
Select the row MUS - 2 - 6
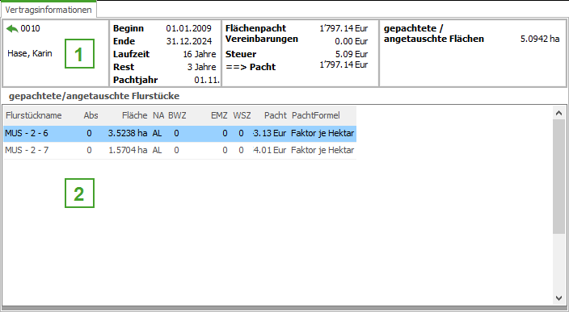(x=179, y=134)
